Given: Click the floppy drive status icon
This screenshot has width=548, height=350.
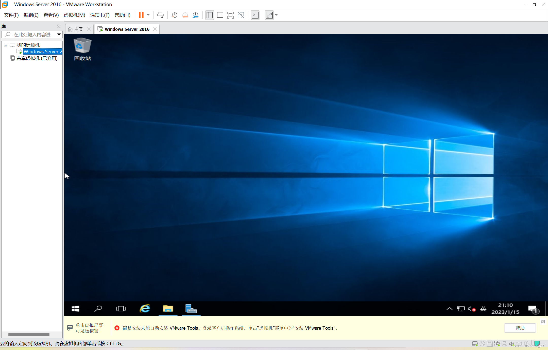Looking at the screenshot, I should pyautogui.click(x=490, y=344).
